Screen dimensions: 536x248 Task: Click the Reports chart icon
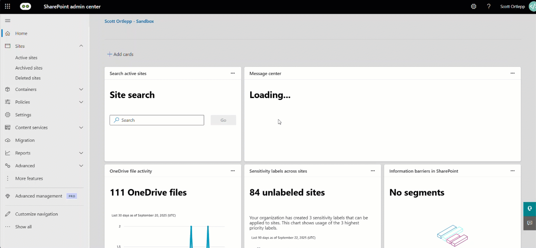pos(8,153)
